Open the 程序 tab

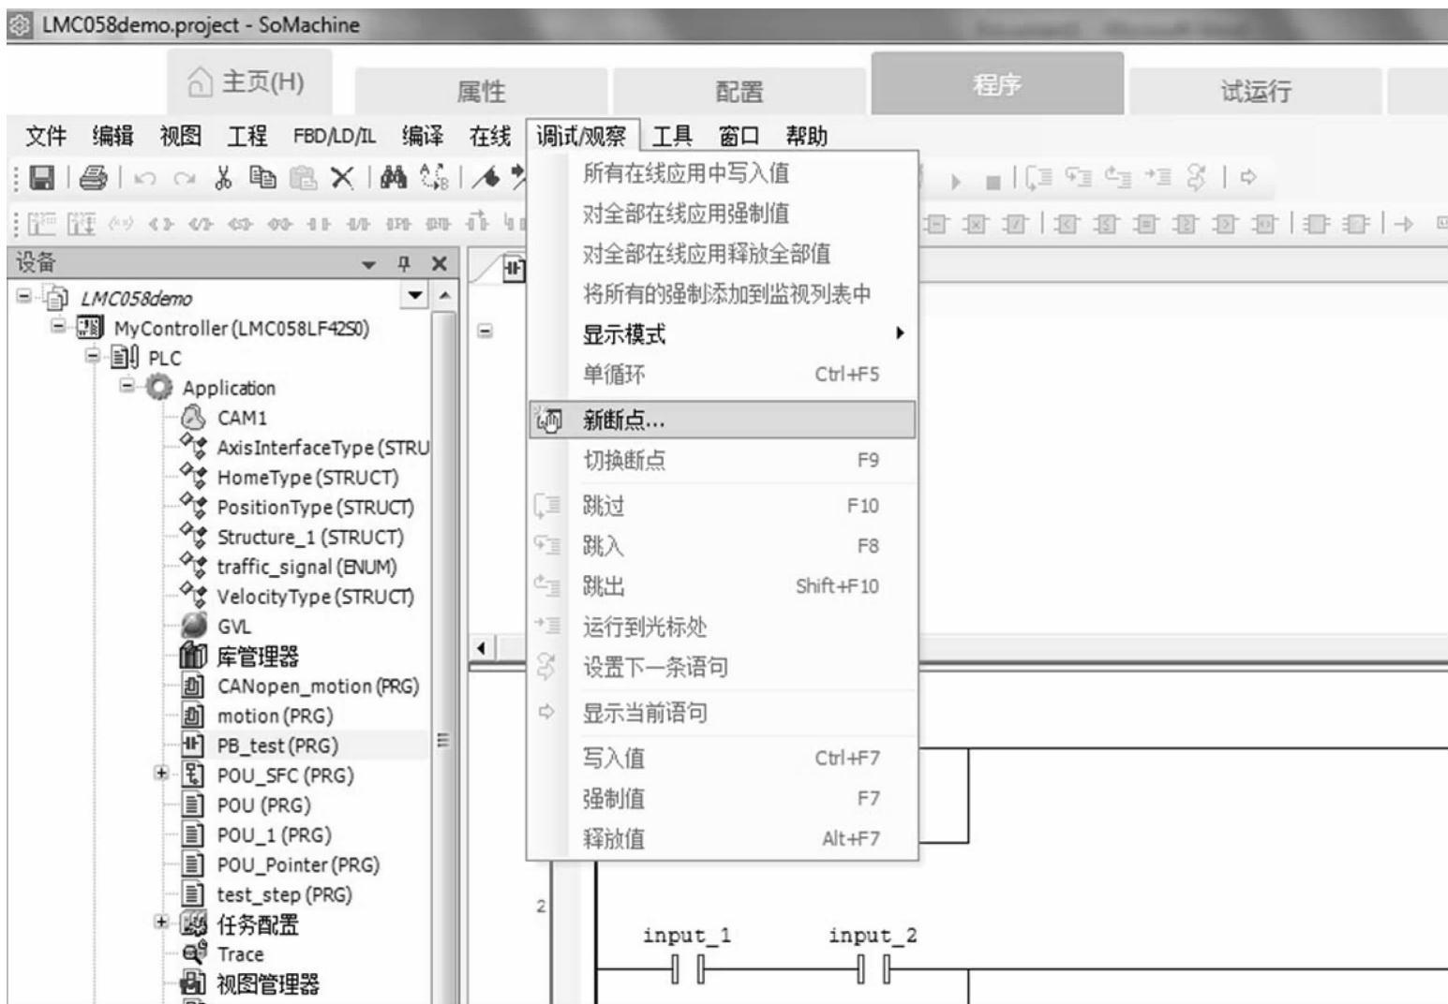[997, 84]
